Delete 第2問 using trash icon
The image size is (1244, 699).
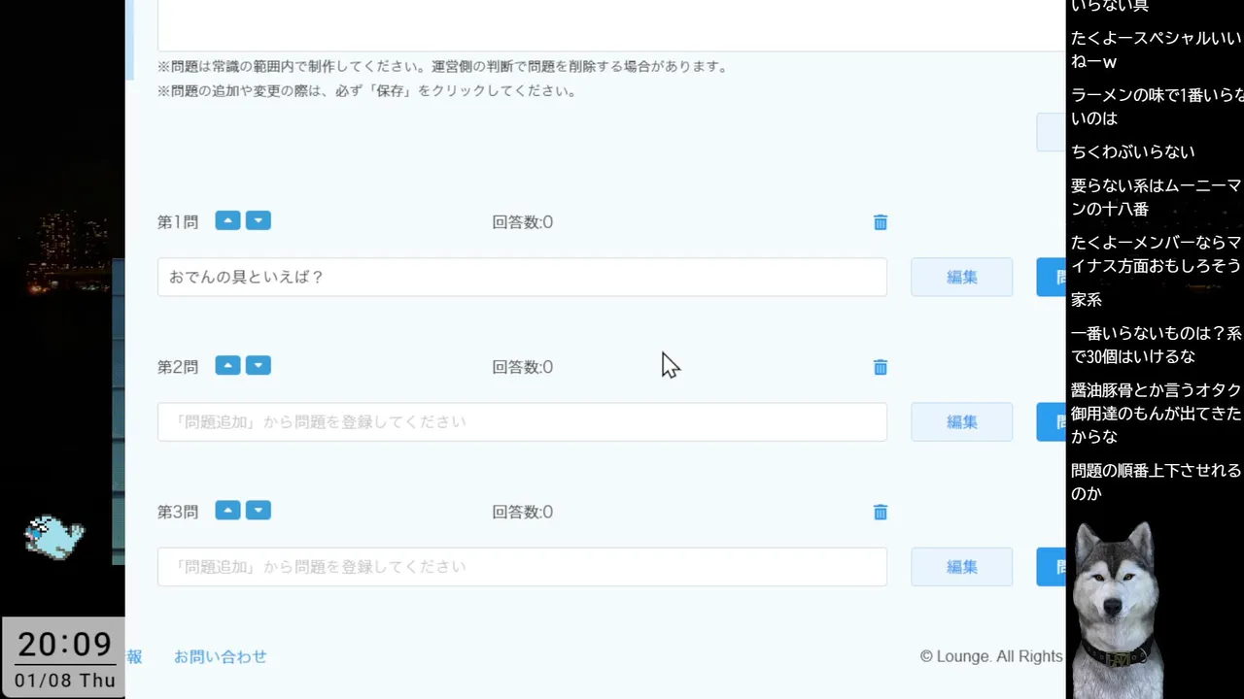[881, 367]
